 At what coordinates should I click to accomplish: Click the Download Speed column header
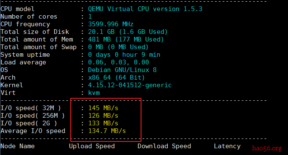click(164, 146)
